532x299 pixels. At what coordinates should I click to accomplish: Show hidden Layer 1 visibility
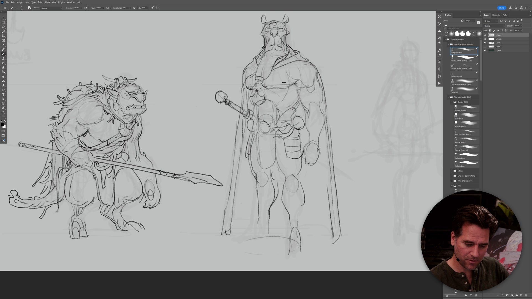[485, 47]
